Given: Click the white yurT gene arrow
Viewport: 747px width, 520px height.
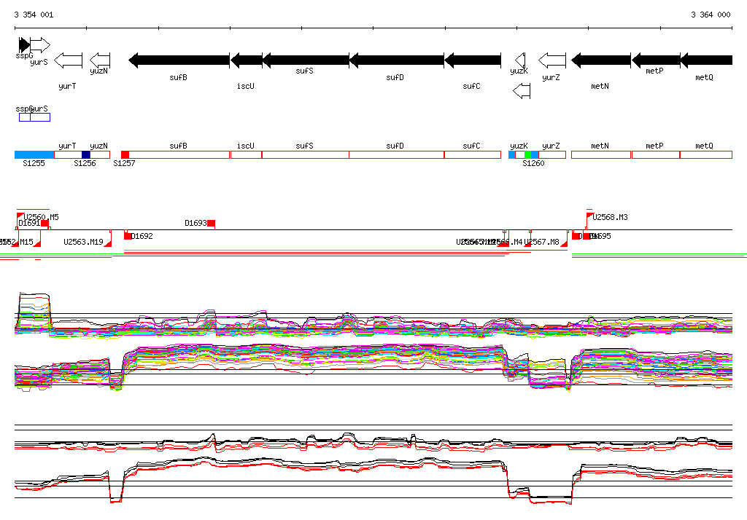Looking at the screenshot, I should click(x=68, y=60).
